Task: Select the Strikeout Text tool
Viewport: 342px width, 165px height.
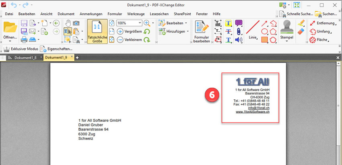Action: click(228, 32)
